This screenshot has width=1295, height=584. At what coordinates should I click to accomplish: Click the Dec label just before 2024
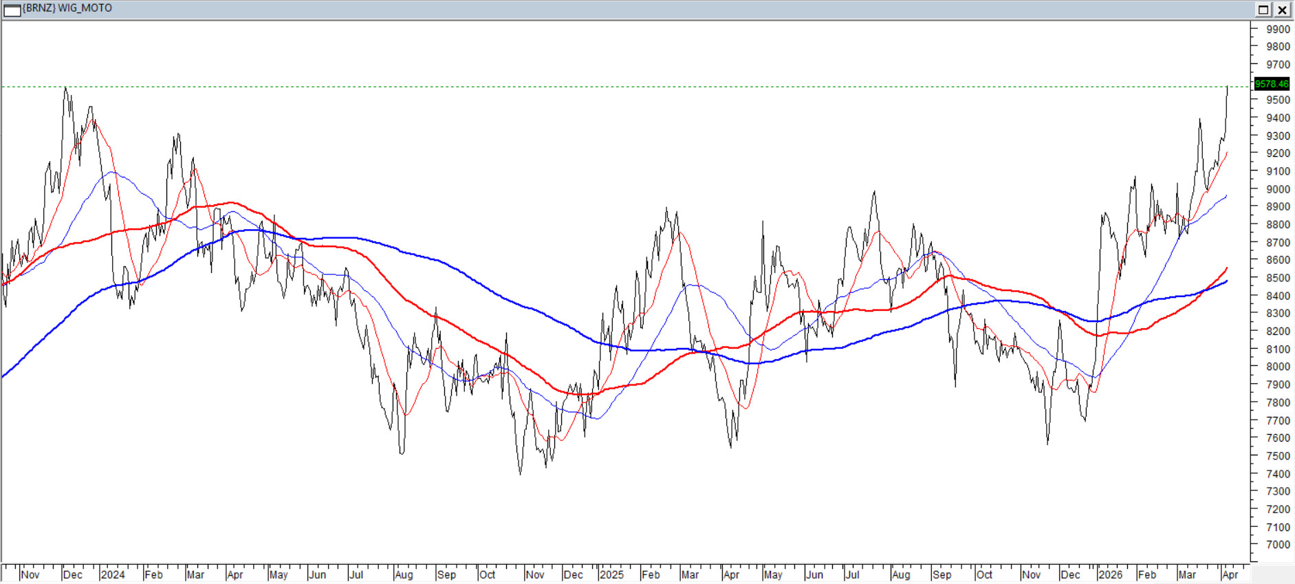(72, 574)
